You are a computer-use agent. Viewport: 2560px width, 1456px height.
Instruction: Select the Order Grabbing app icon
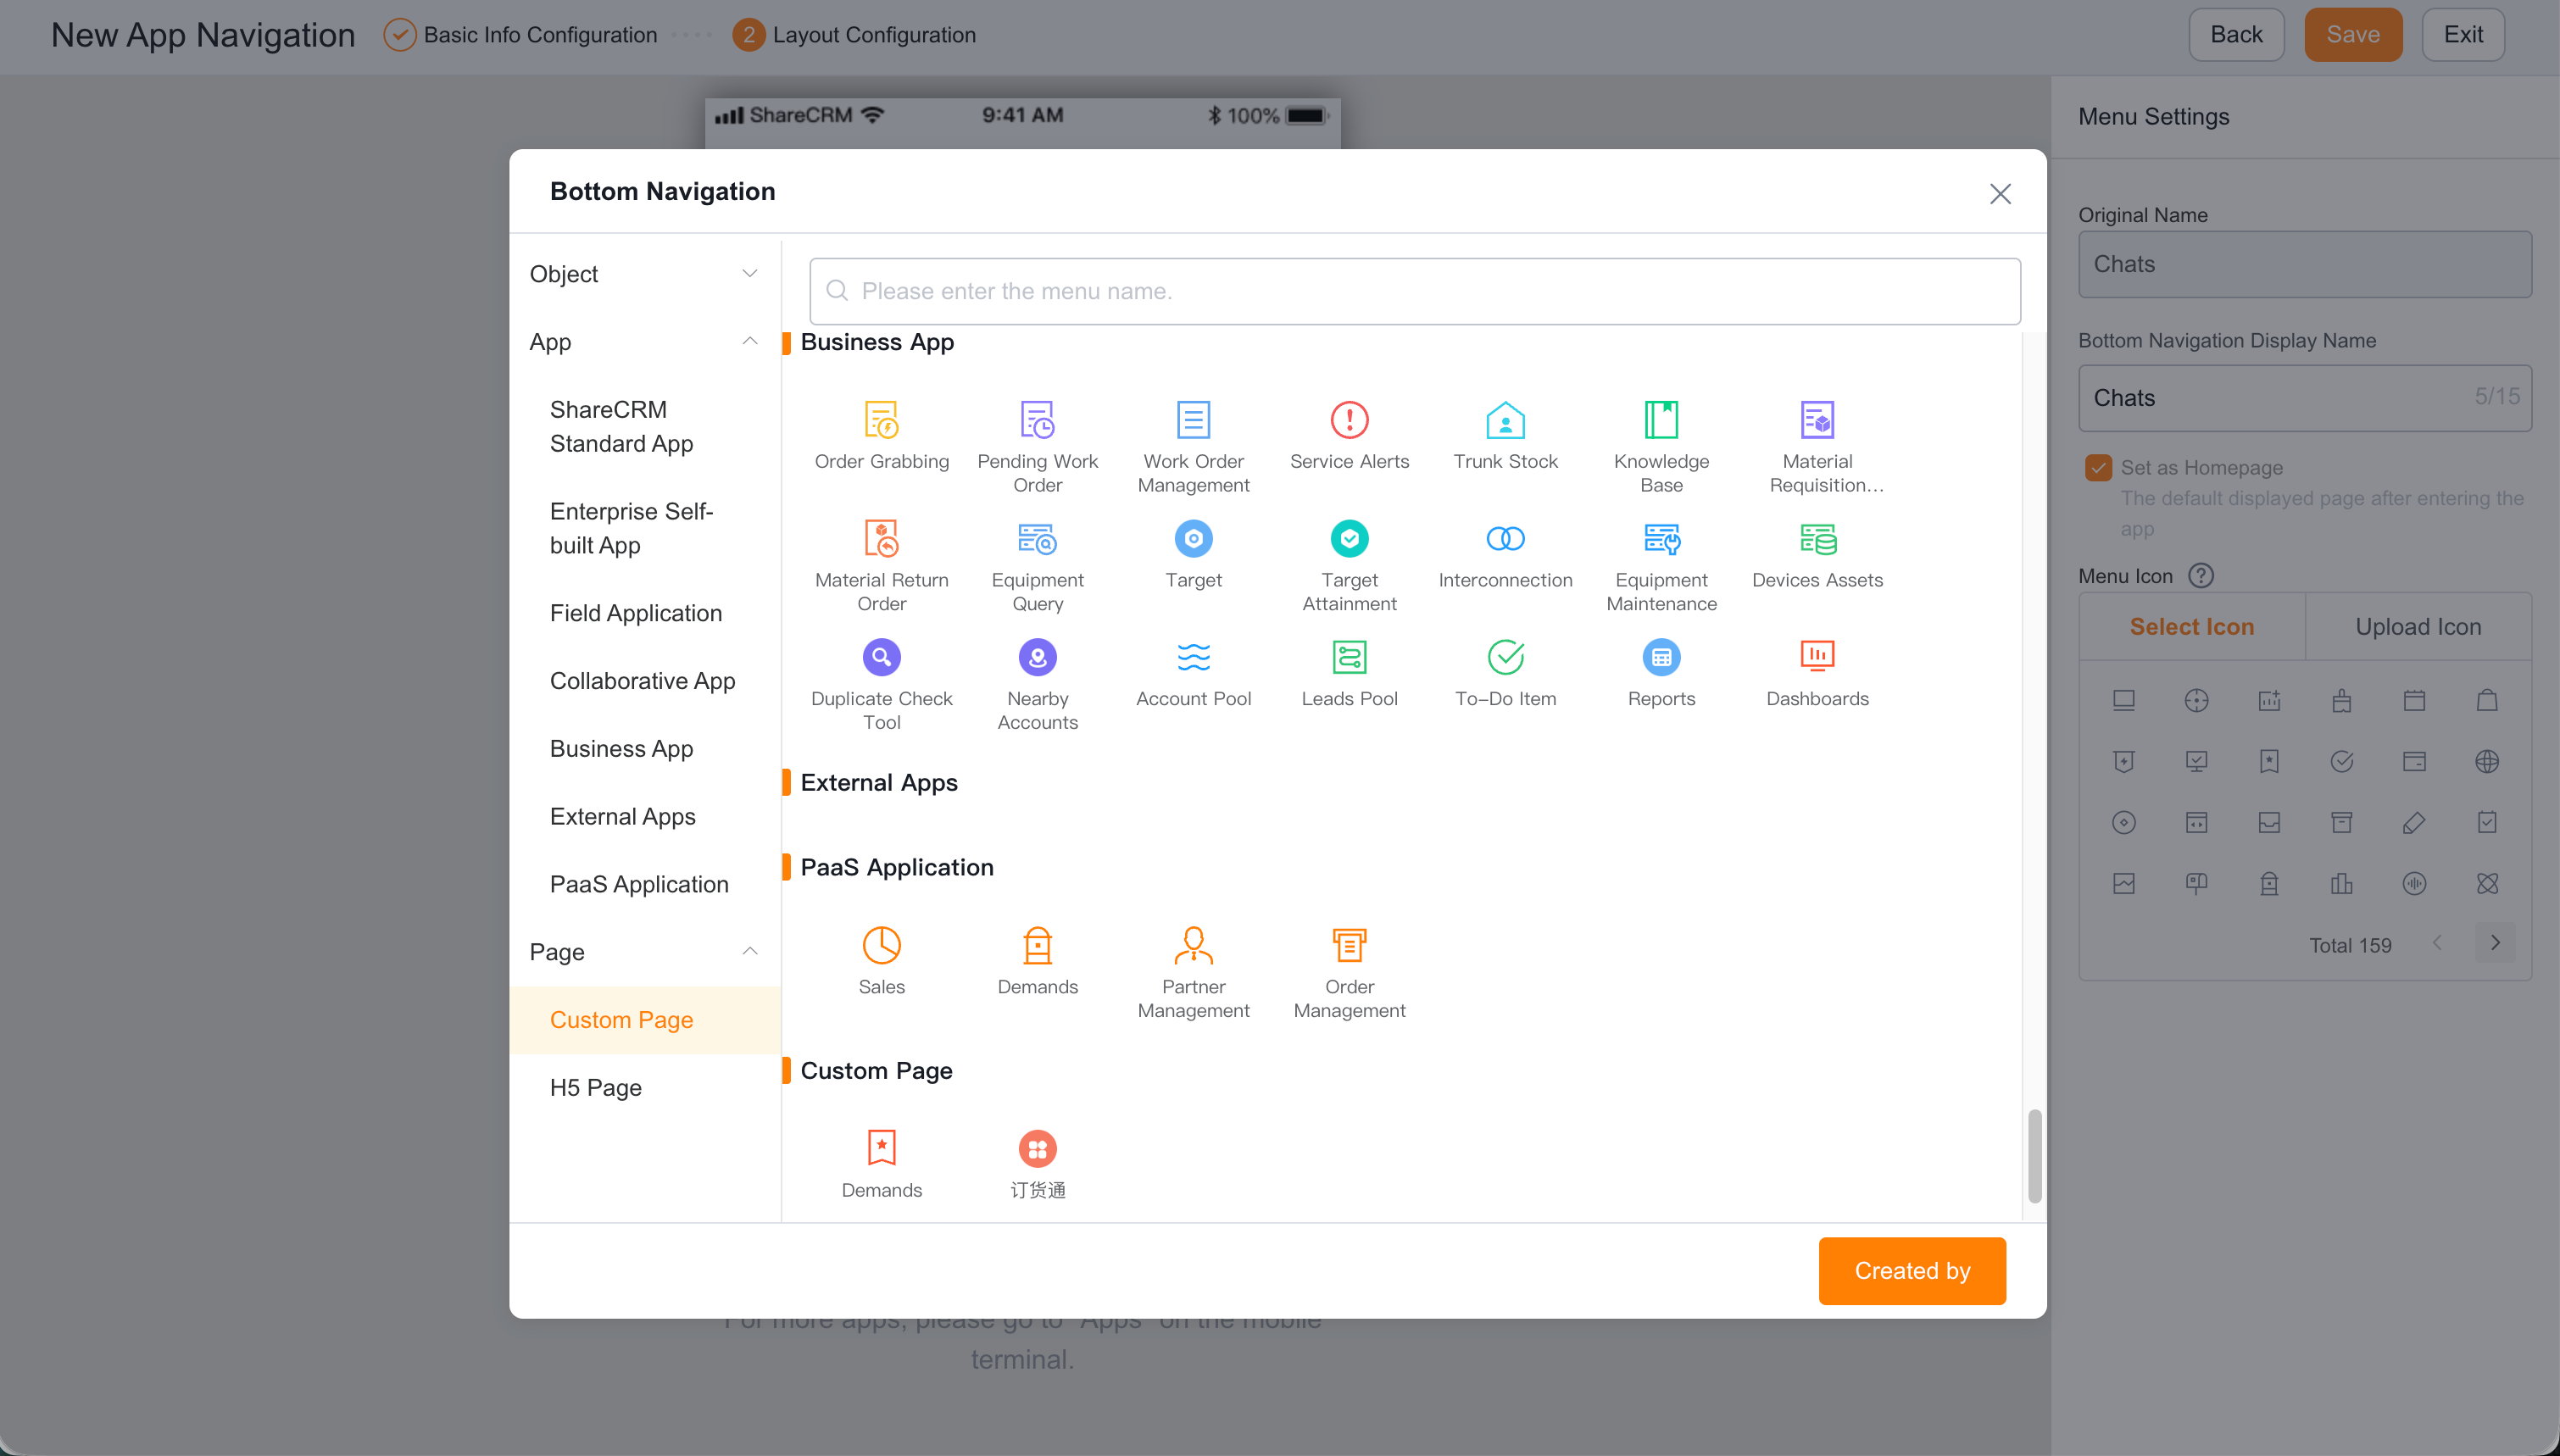click(x=881, y=420)
